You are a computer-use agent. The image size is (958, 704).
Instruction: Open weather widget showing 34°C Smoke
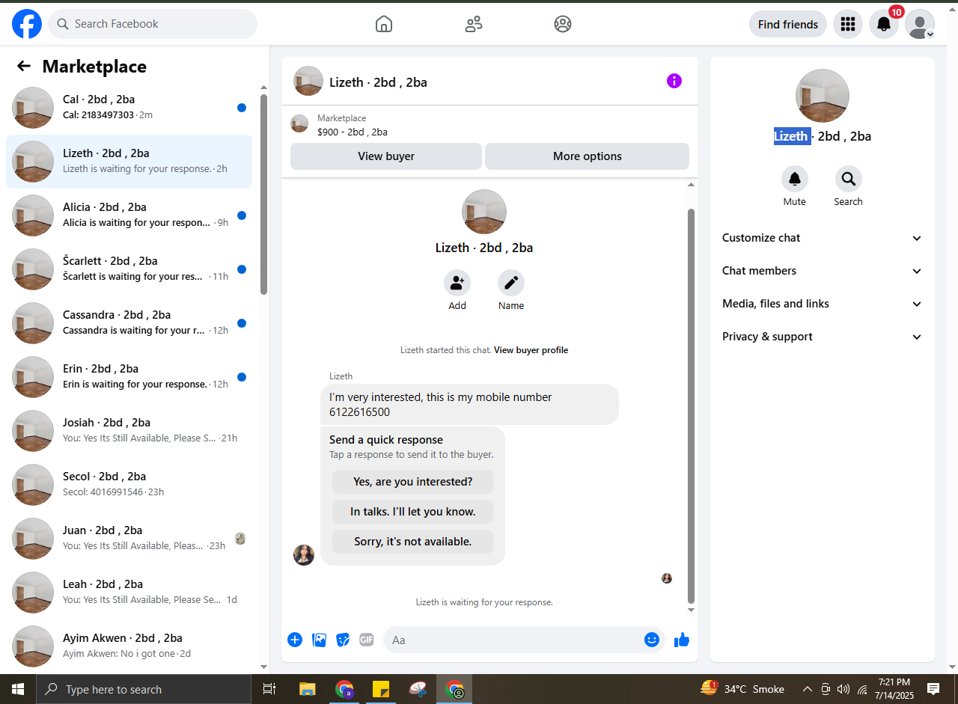(x=742, y=689)
